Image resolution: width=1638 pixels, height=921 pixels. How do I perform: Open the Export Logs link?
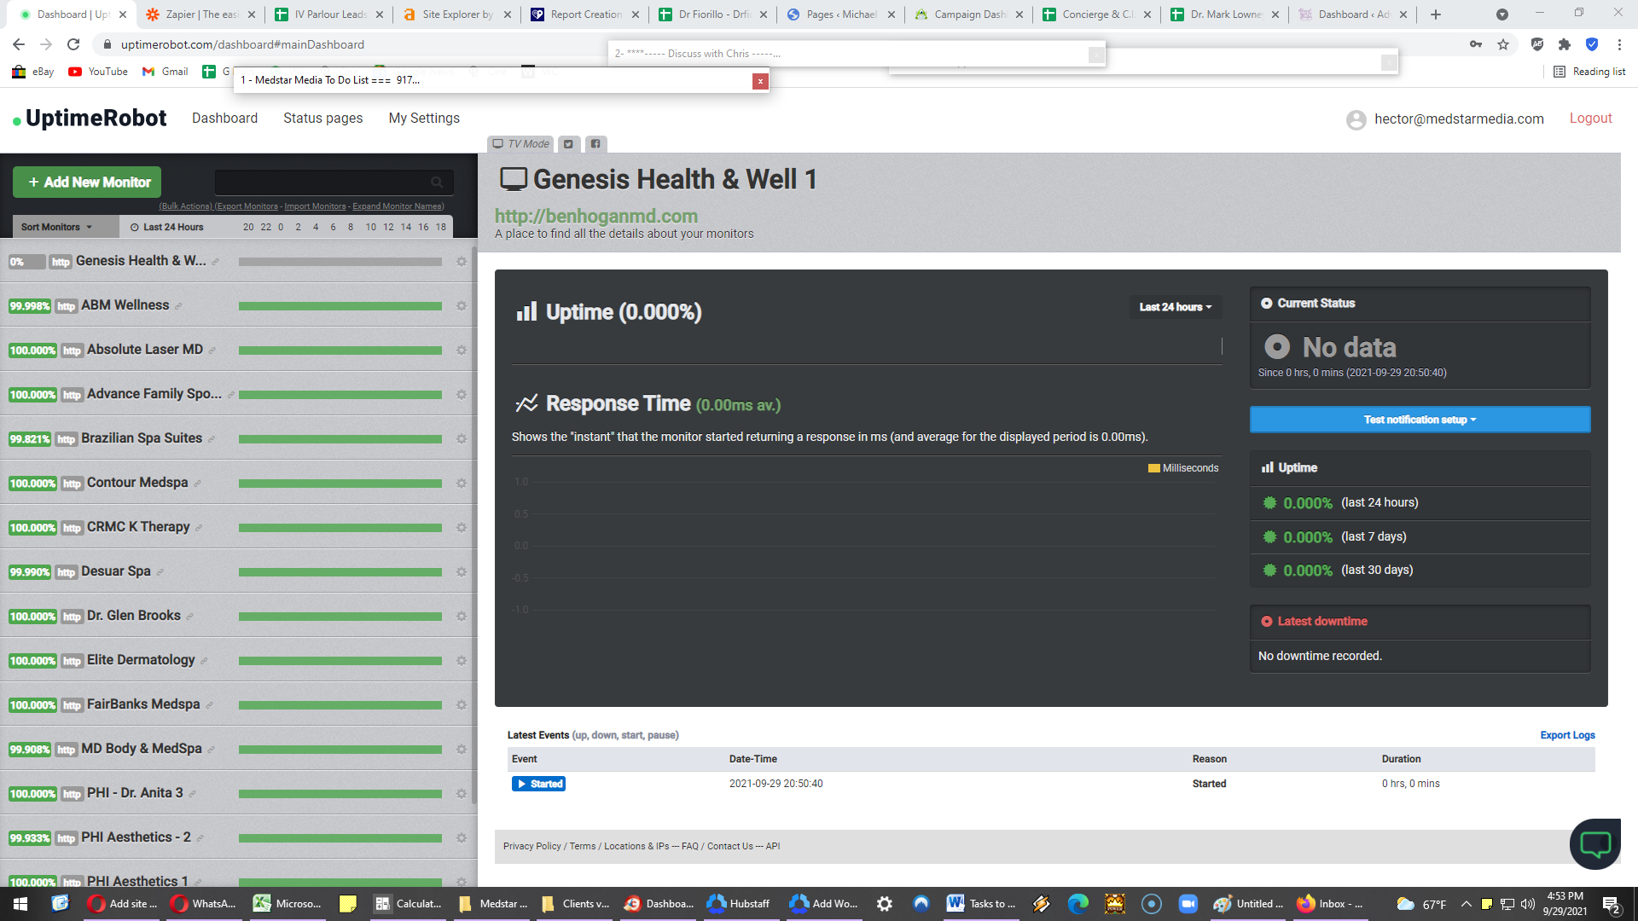pos(1567,735)
